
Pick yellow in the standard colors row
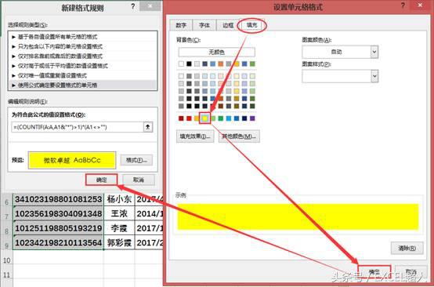point(204,118)
